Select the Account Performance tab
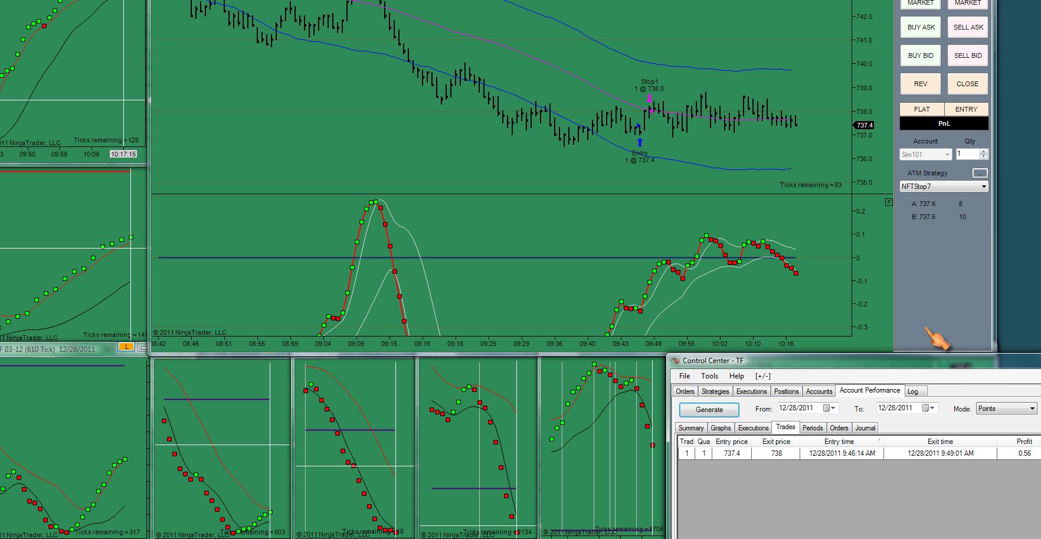Screen dimensions: 1041x539 870,390
